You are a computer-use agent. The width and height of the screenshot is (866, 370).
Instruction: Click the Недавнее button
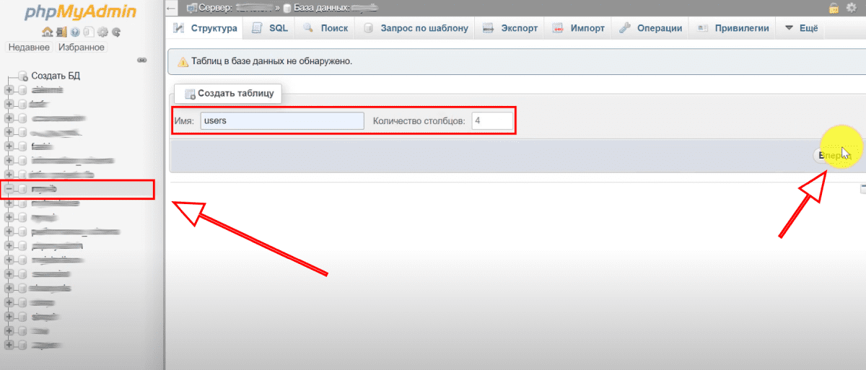pyautogui.click(x=29, y=48)
